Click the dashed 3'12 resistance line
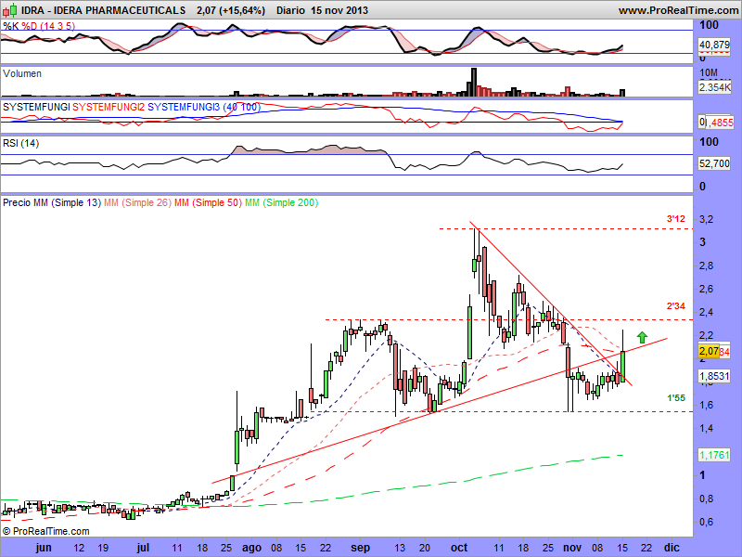Image resolution: width=742 pixels, height=557 pixels. [x=566, y=228]
